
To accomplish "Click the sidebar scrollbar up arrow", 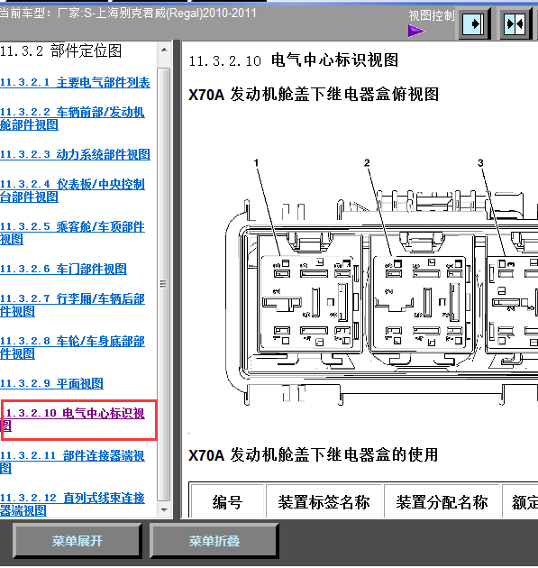I will [x=164, y=50].
